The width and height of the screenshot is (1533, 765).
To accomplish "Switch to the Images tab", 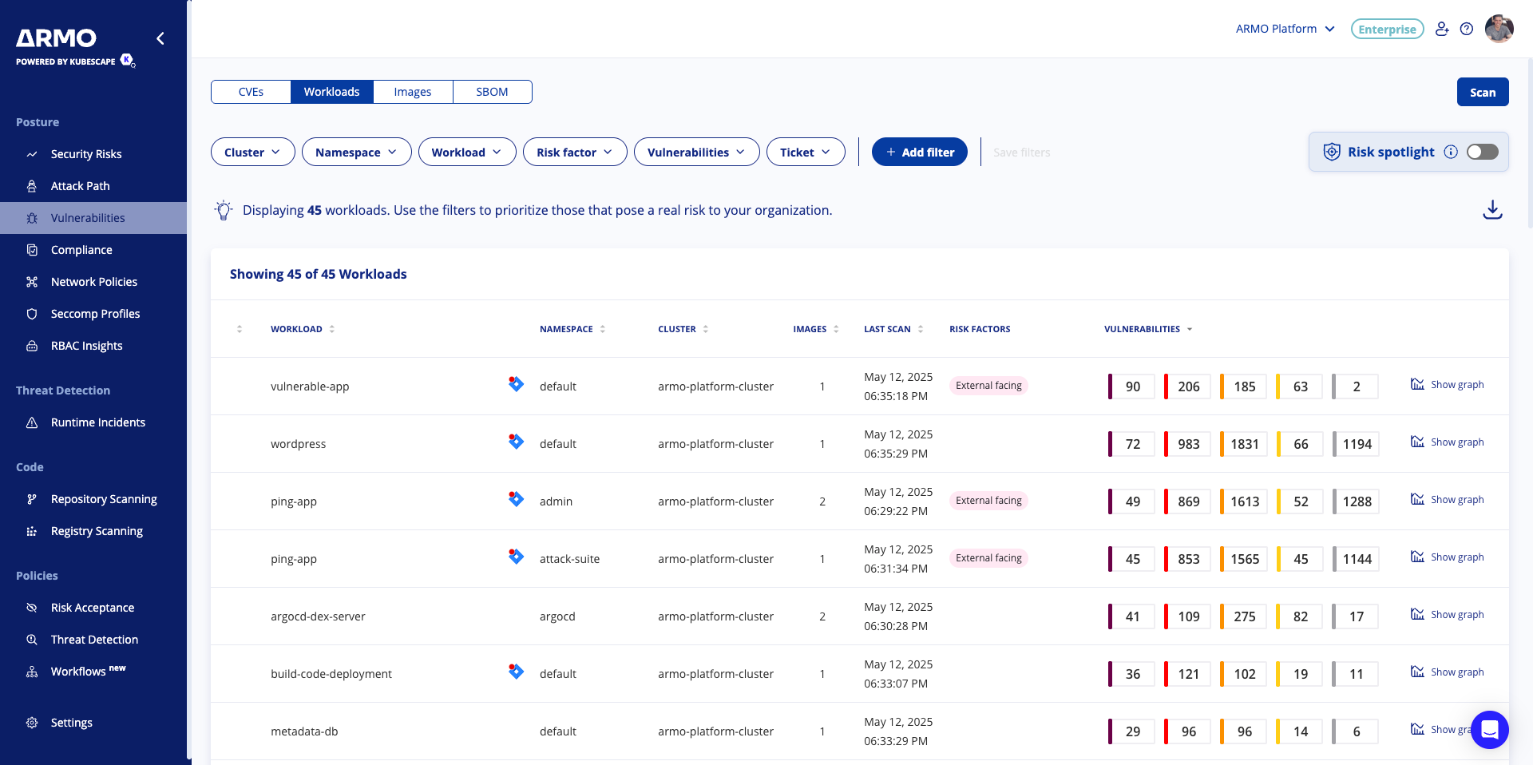I will tap(413, 92).
